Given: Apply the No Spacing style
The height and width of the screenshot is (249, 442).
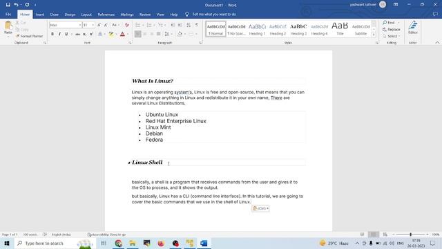Looking at the screenshot, I should 236,29.
